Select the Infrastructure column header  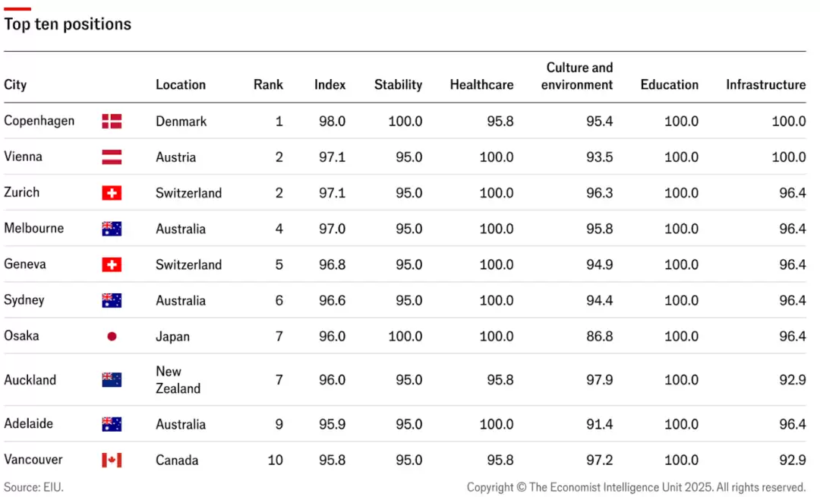765,85
